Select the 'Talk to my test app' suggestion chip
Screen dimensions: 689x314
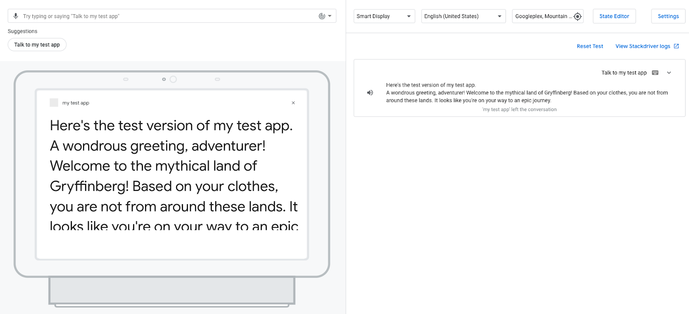(x=37, y=45)
